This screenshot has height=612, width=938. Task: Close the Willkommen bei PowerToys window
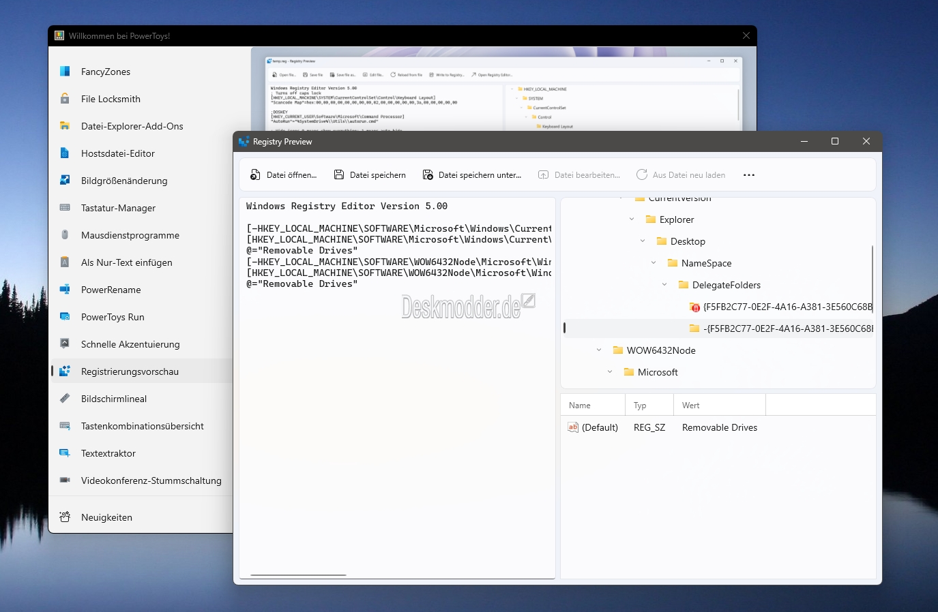(x=746, y=35)
